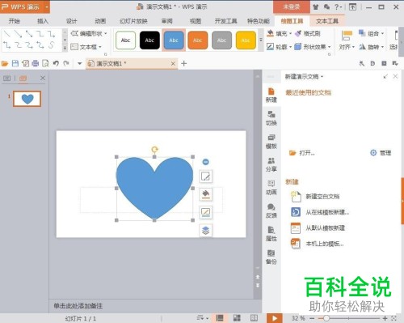Apply the white outlined Abc style
Viewport: 404px width, 323px height.
pyautogui.click(x=125, y=40)
